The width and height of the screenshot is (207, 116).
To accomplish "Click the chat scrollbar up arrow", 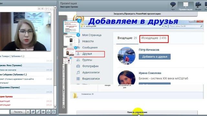I will point(55,8).
